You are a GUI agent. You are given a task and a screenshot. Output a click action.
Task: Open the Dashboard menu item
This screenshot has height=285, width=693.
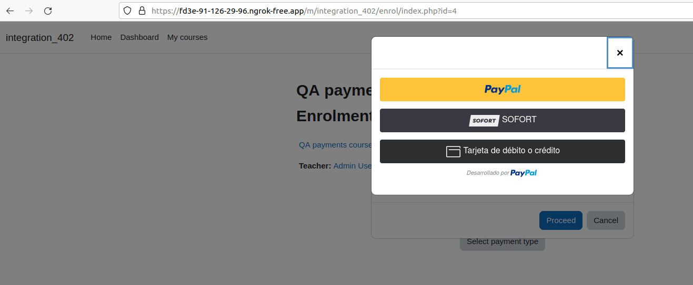[139, 37]
